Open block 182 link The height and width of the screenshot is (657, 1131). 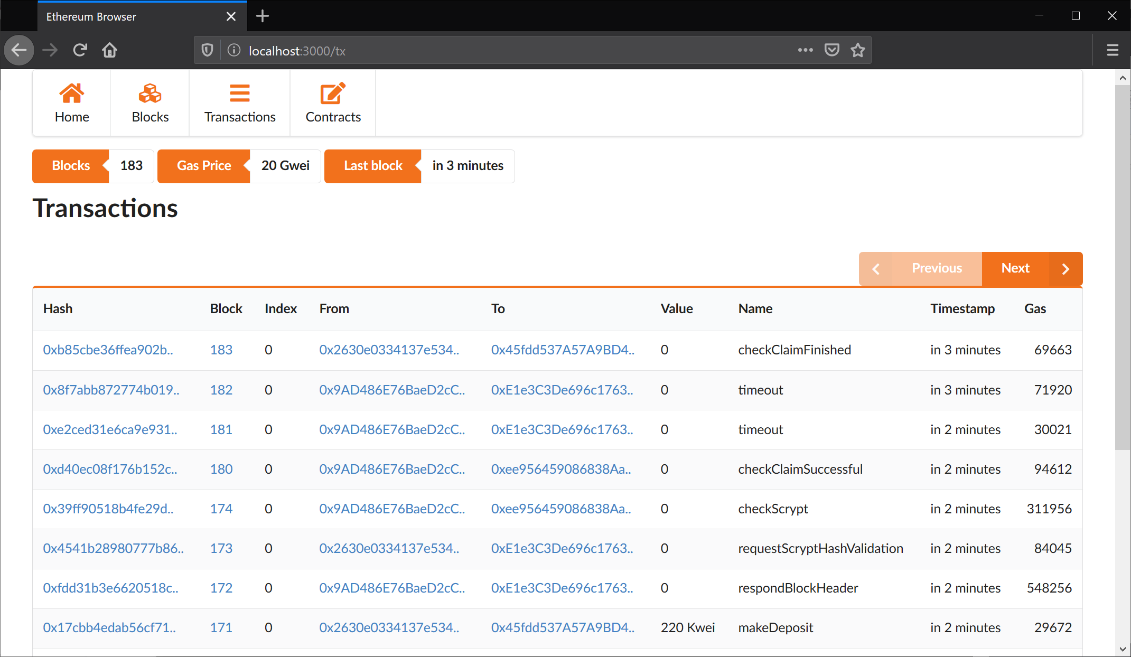pos(221,390)
